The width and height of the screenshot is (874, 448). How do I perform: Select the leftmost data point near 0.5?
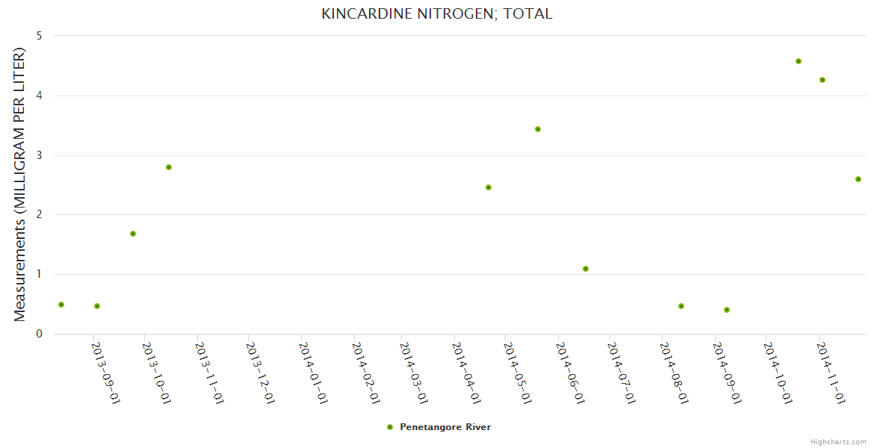click(61, 305)
